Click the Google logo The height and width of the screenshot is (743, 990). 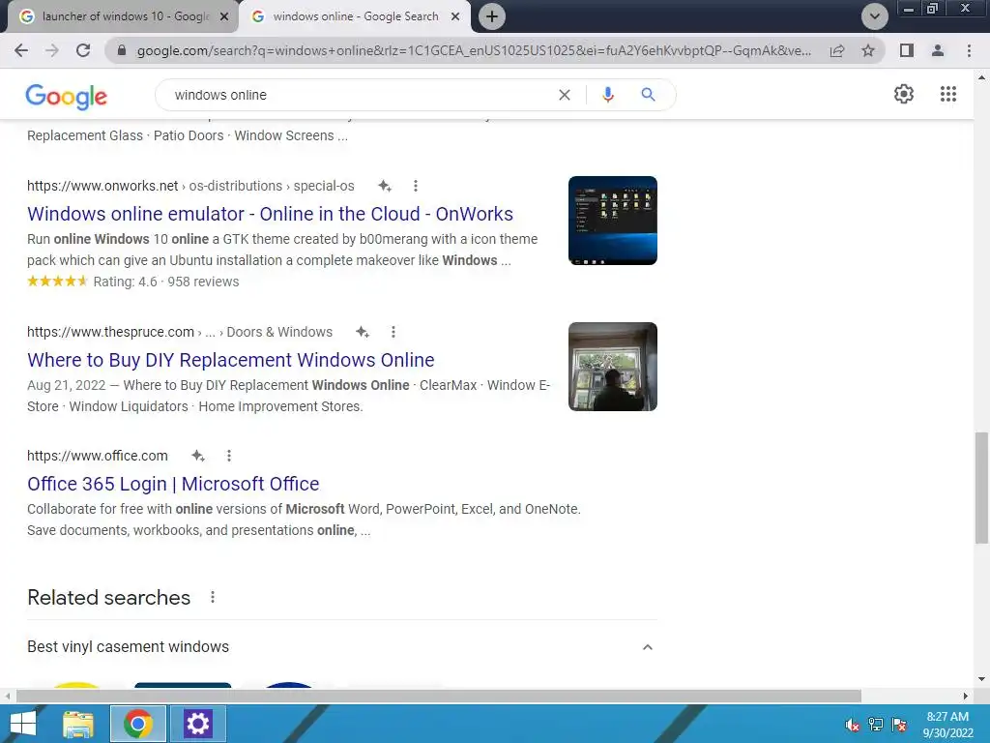[67, 96]
